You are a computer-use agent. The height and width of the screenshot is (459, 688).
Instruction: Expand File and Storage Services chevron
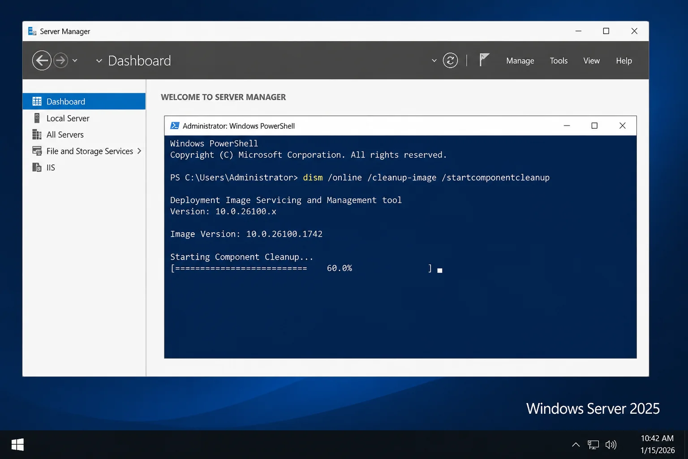pyautogui.click(x=139, y=151)
